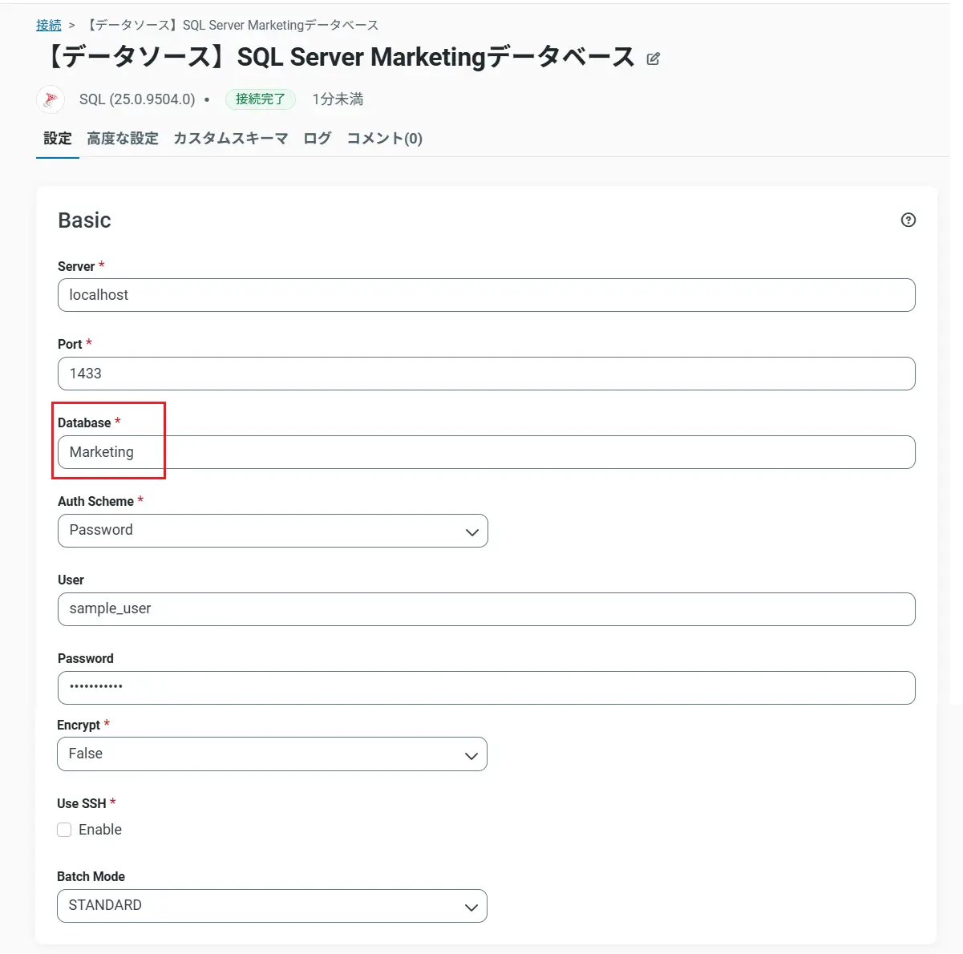
Task: Open the Encrypt dropdown
Action: pos(272,754)
